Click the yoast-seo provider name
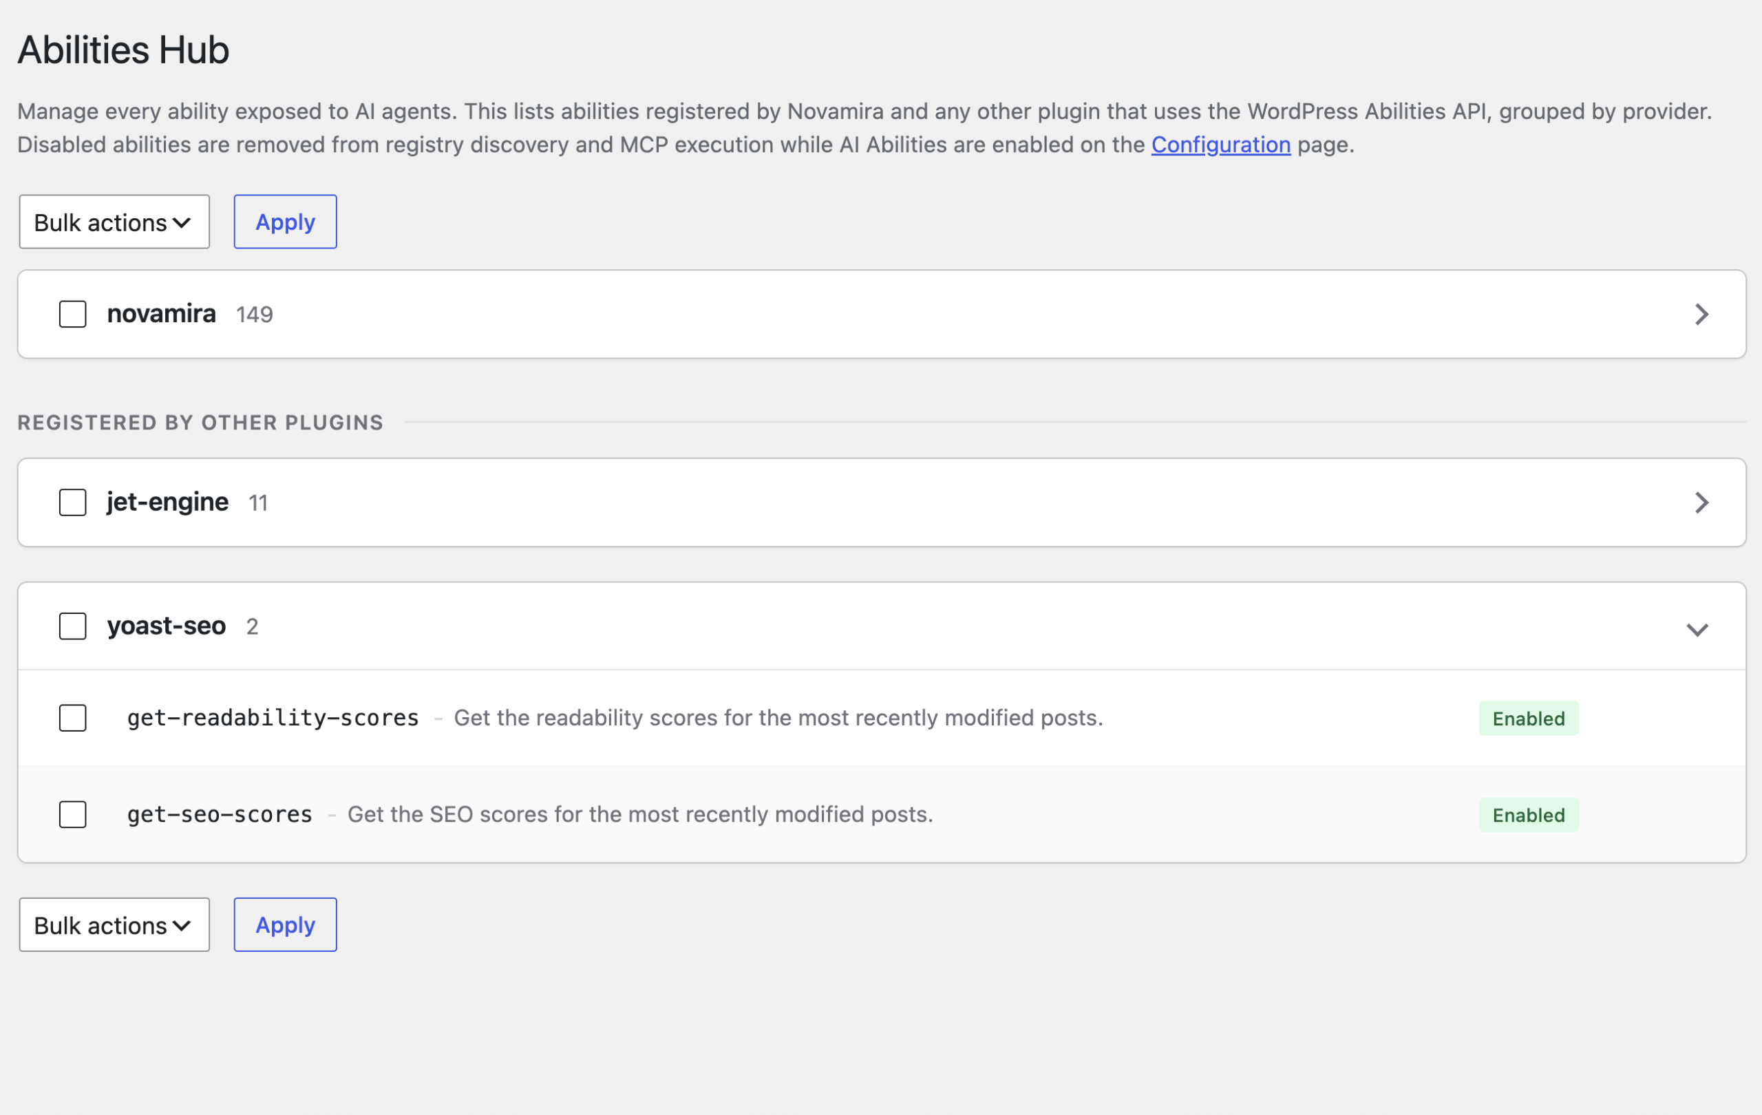The height and width of the screenshot is (1115, 1762). click(x=166, y=626)
